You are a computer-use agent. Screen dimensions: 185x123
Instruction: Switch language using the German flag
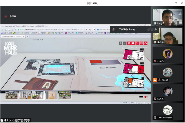coord(141,97)
